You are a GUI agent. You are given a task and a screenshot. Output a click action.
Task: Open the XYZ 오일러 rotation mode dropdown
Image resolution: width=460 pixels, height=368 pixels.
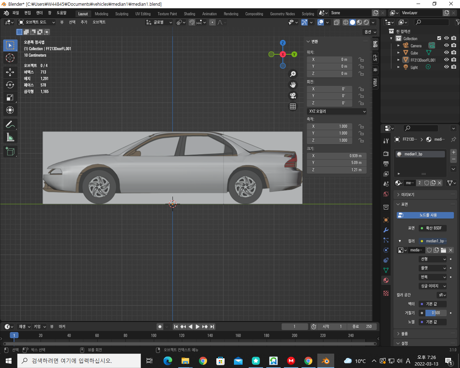pyautogui.click(x=337, y=111)
